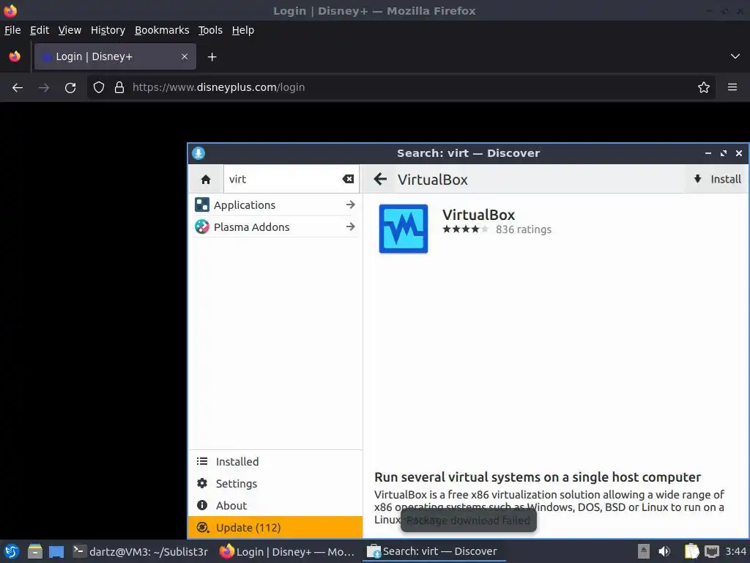Open the Edit menu in Firefox
750x563 pixels.
(40, 30)
